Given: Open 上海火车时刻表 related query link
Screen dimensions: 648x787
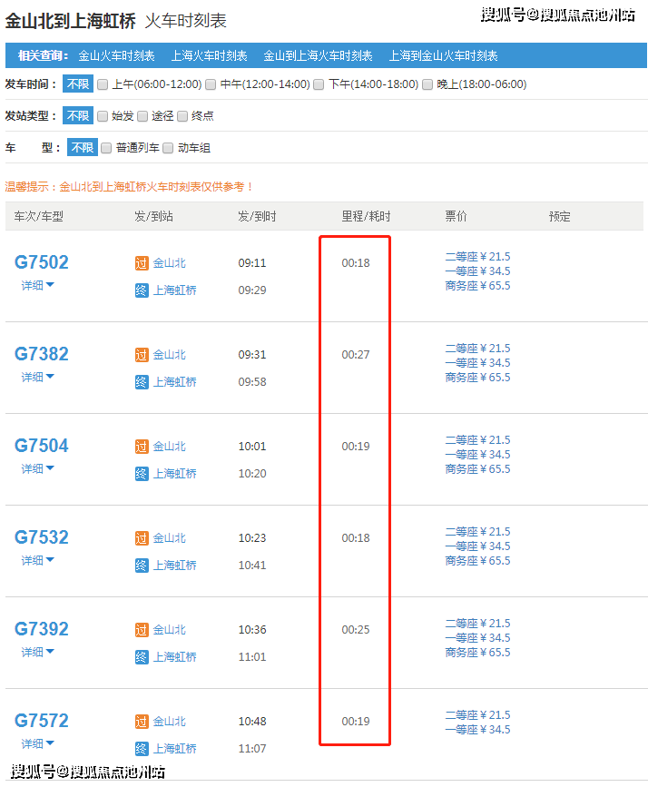Looking at the screenshot, I should click(210, 55).
